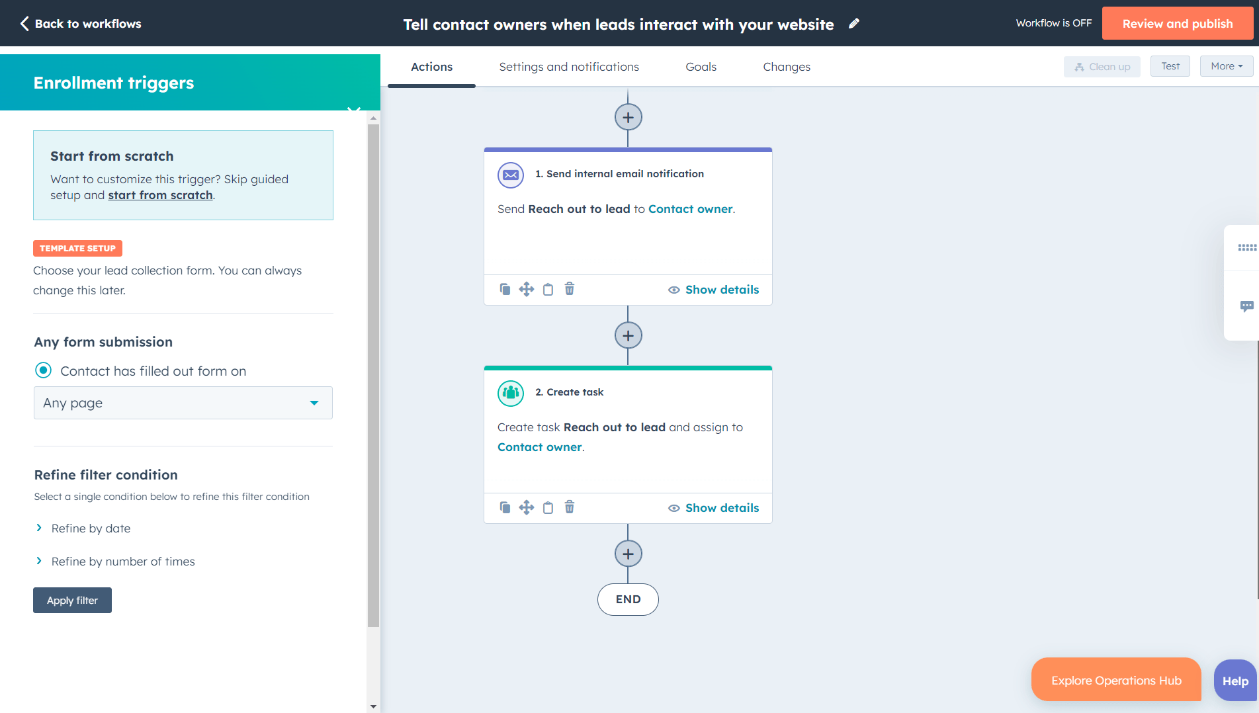Viewport: 1259px width, 713px height.
Task: Add an action with the plus node above END
Action: 628,553
